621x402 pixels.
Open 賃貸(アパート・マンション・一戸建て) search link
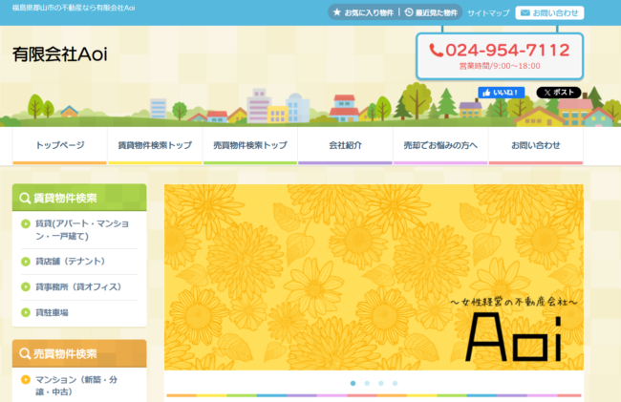82,230
